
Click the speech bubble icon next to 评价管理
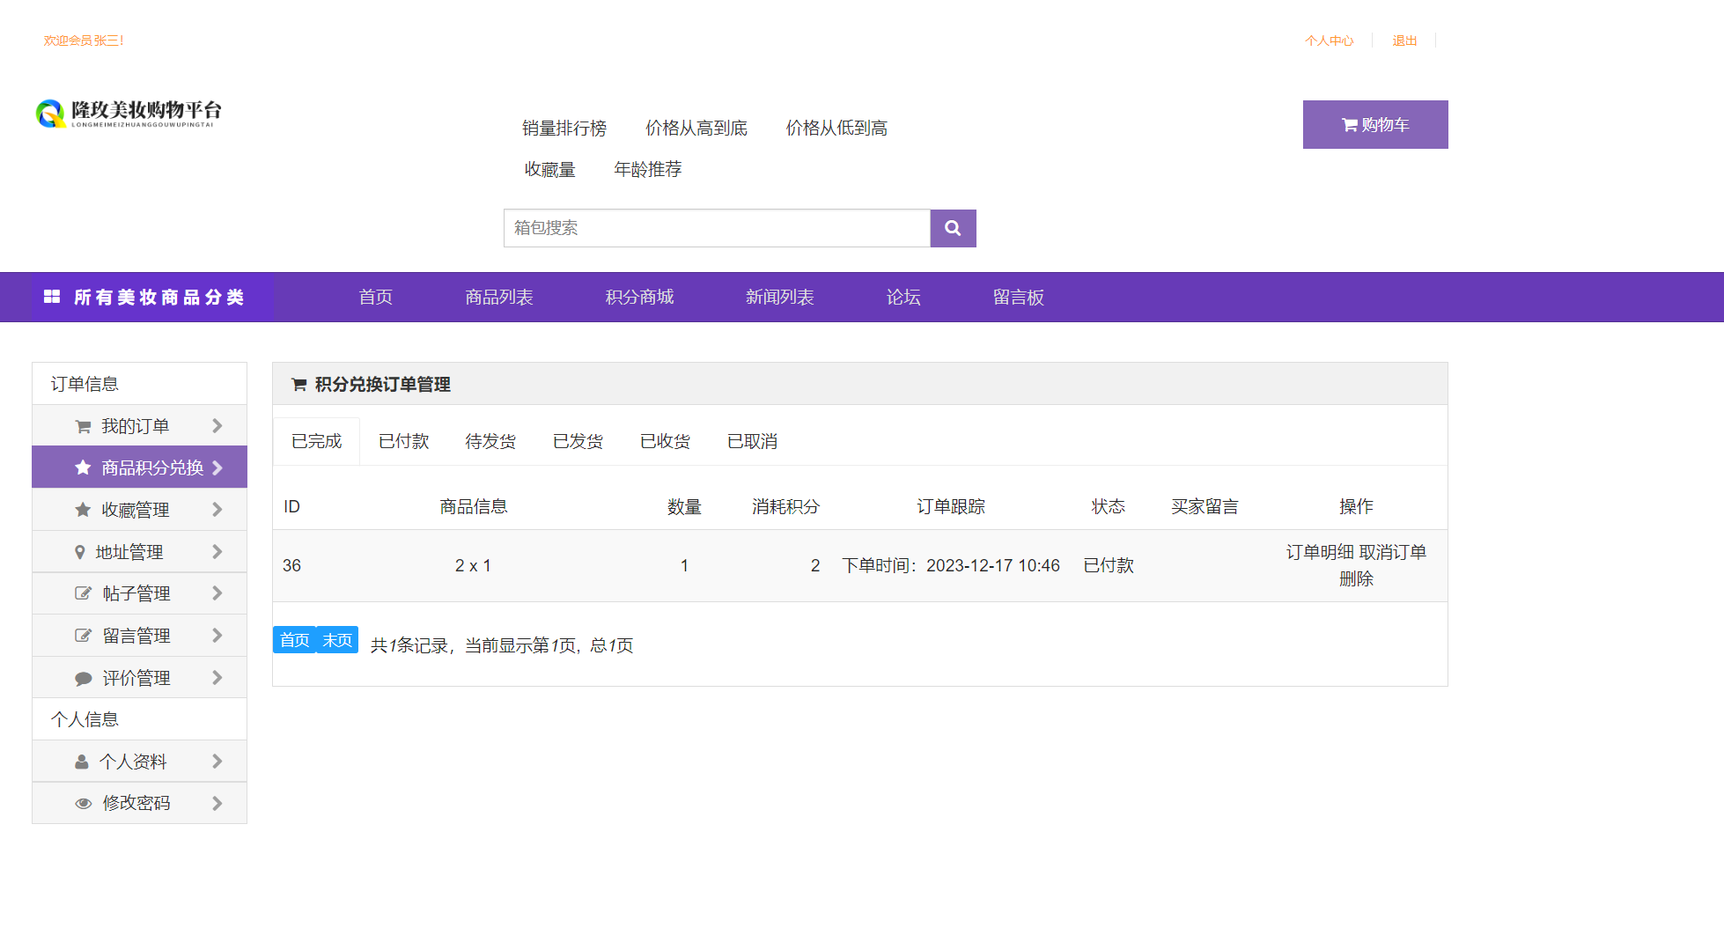(84, 678)
